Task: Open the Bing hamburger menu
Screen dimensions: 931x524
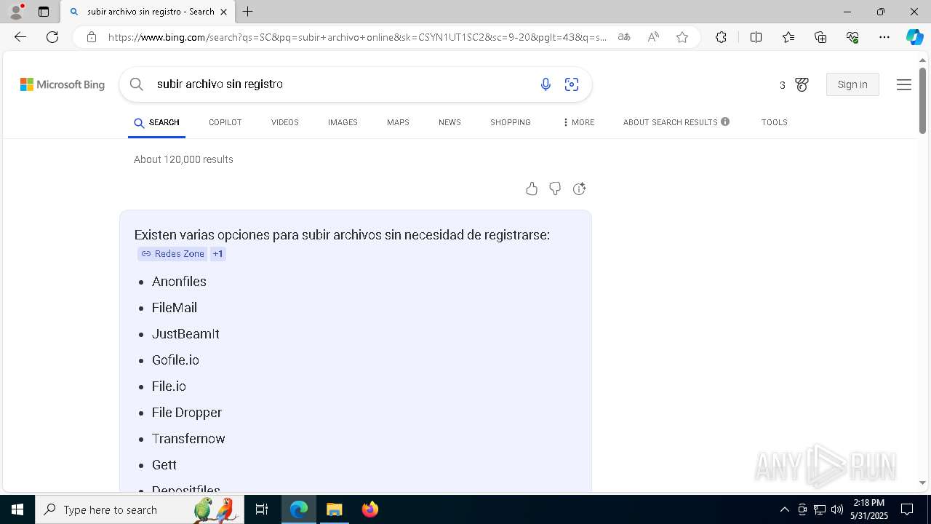Action: pyautogui.click(x=904, y=85)
